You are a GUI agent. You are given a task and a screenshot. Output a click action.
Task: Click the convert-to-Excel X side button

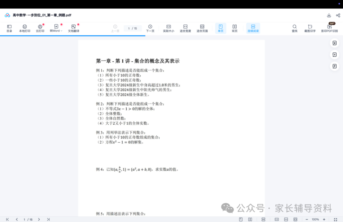(334, 54)
